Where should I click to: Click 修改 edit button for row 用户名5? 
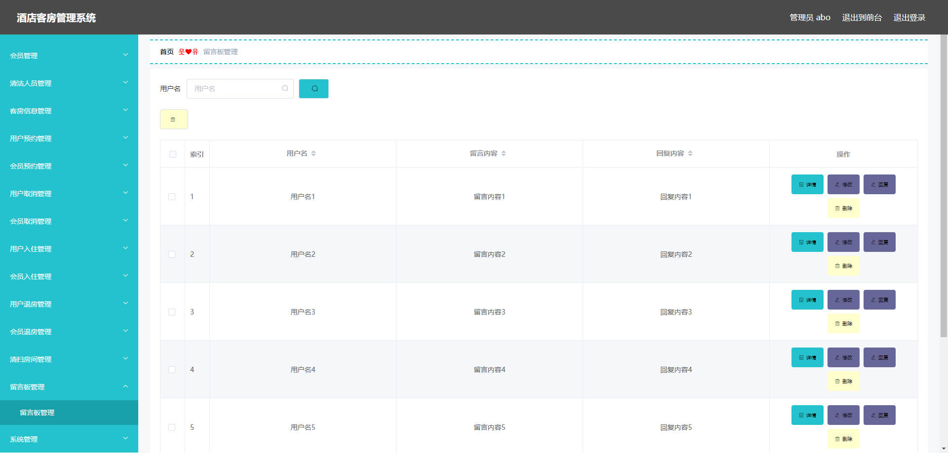[x=843, y=415]
